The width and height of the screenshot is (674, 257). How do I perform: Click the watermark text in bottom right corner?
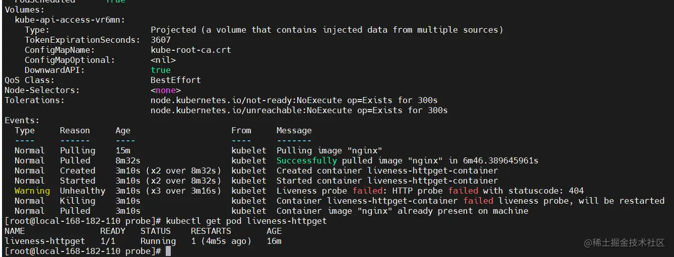[625, 243]
